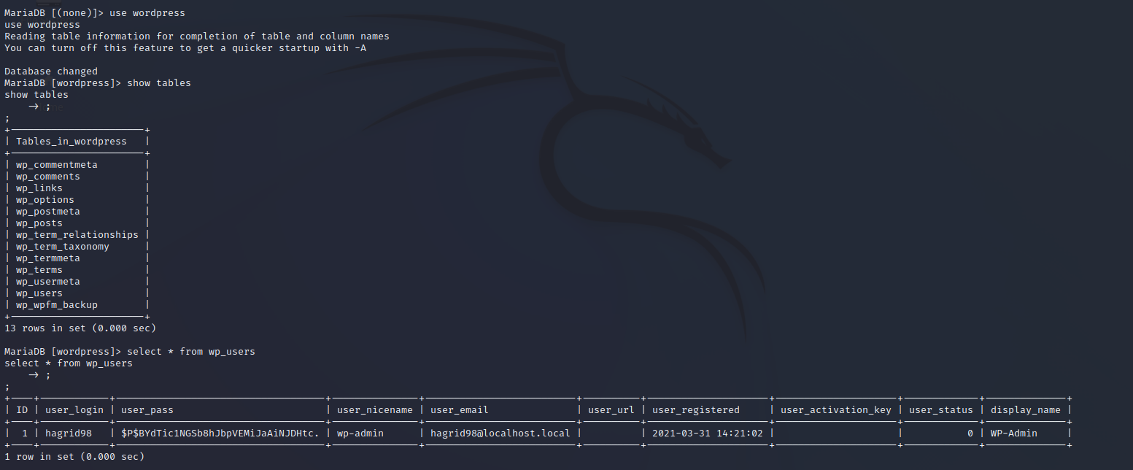Viewport: 1133px width, 470px height.
Task: Click the wp_options table entry
Action: click(45, 200)
